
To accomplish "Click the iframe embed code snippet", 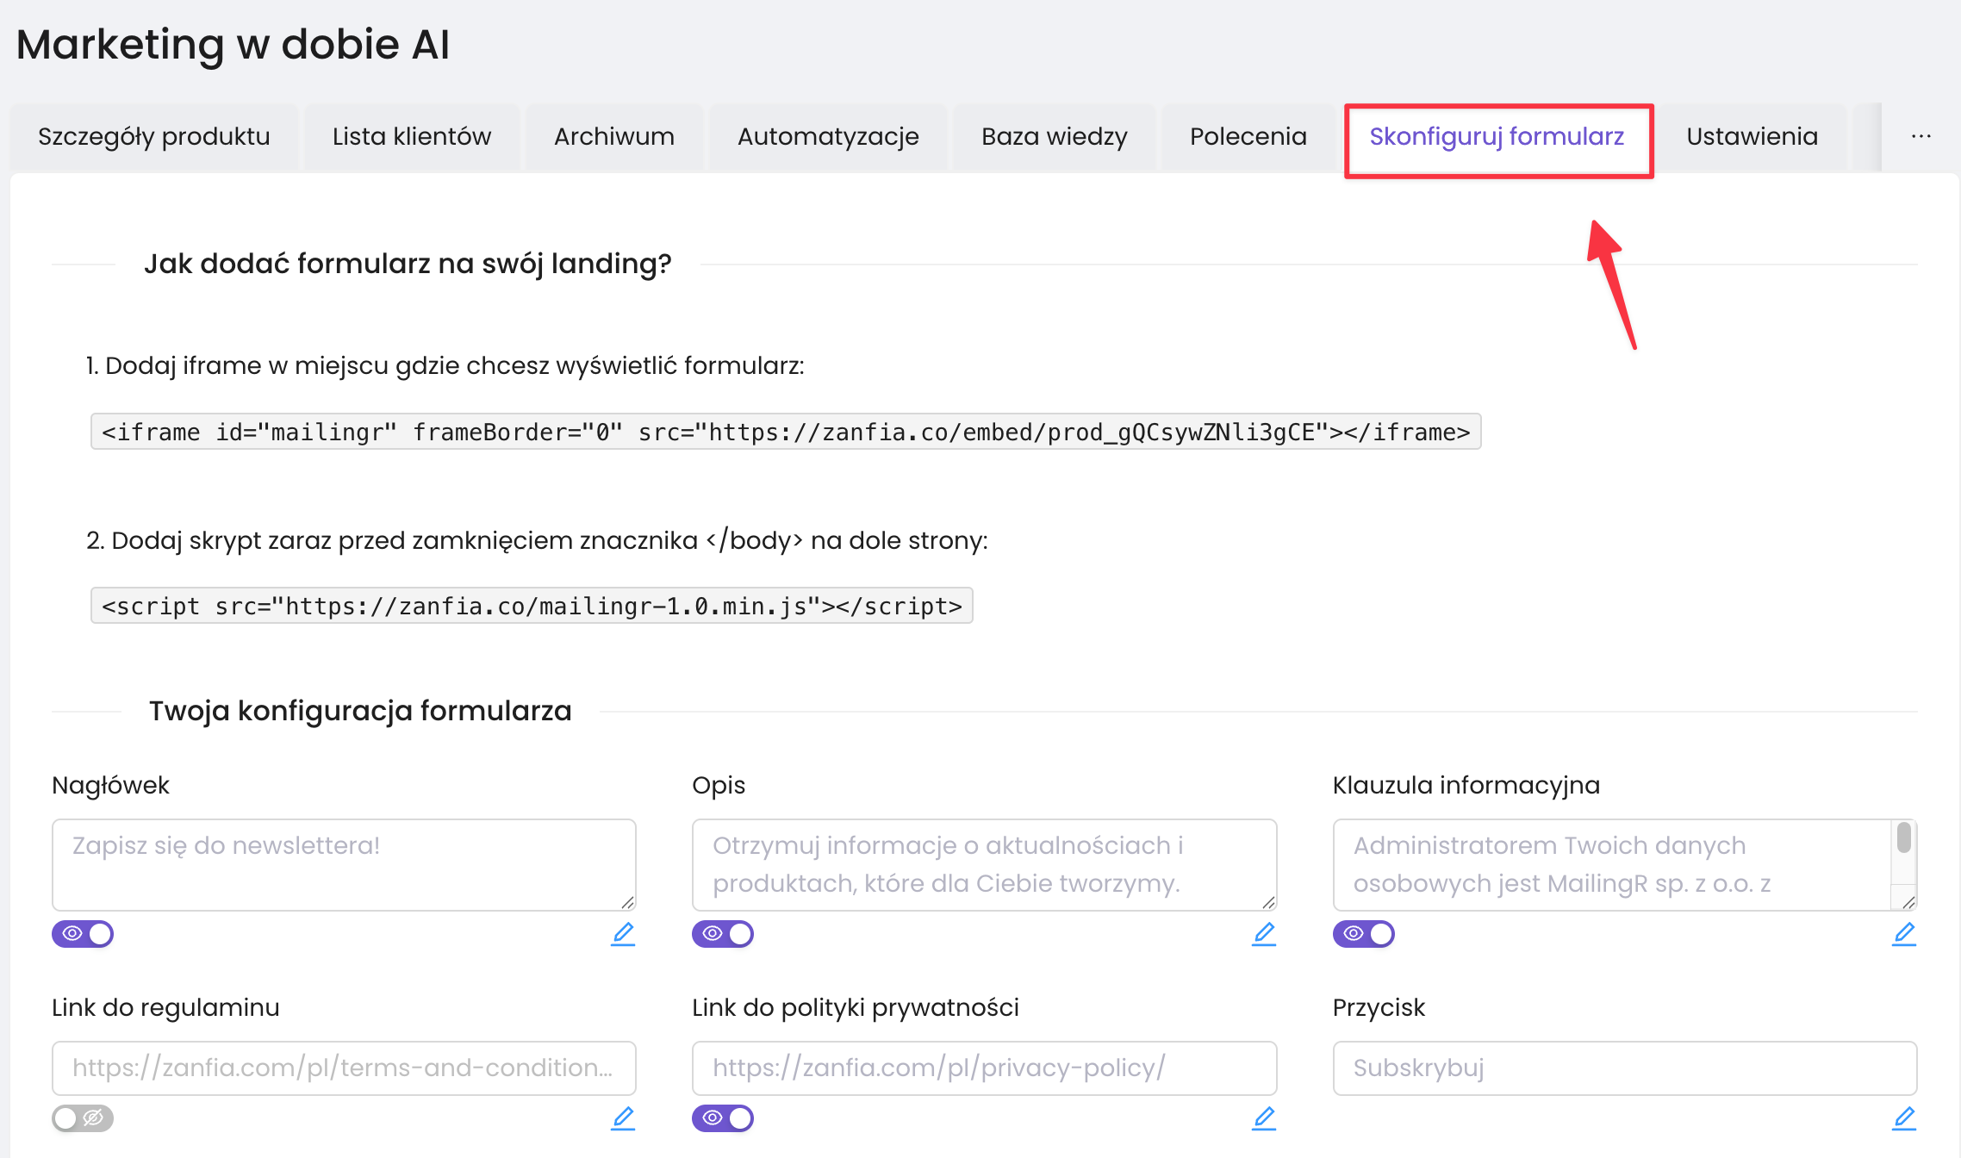I will pos(785,432).
